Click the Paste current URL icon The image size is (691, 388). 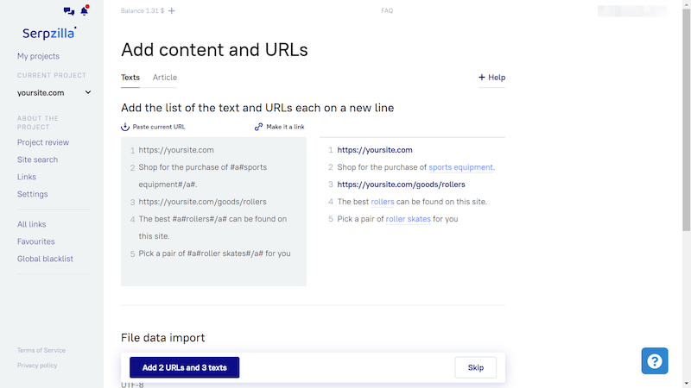click(125, 127)
